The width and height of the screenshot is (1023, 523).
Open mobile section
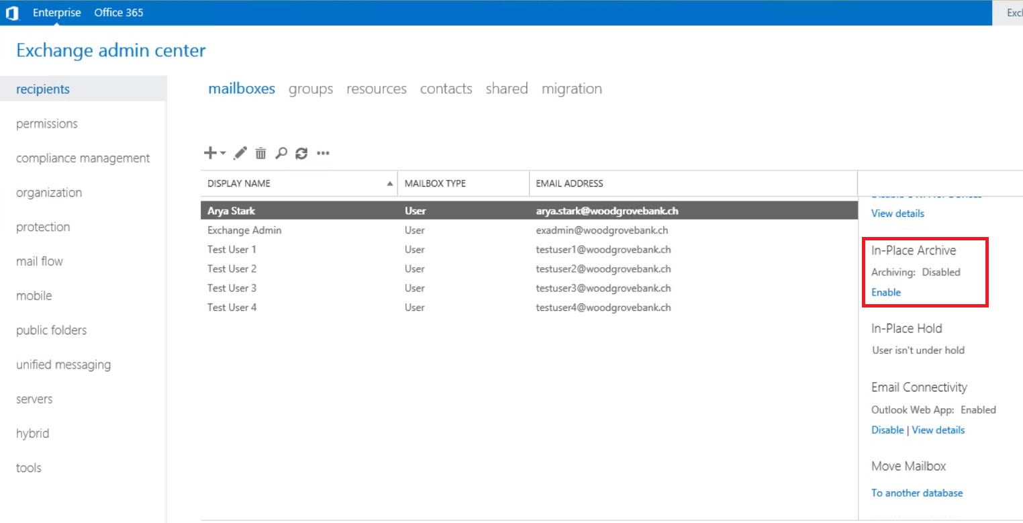click(x=34, y=296)
